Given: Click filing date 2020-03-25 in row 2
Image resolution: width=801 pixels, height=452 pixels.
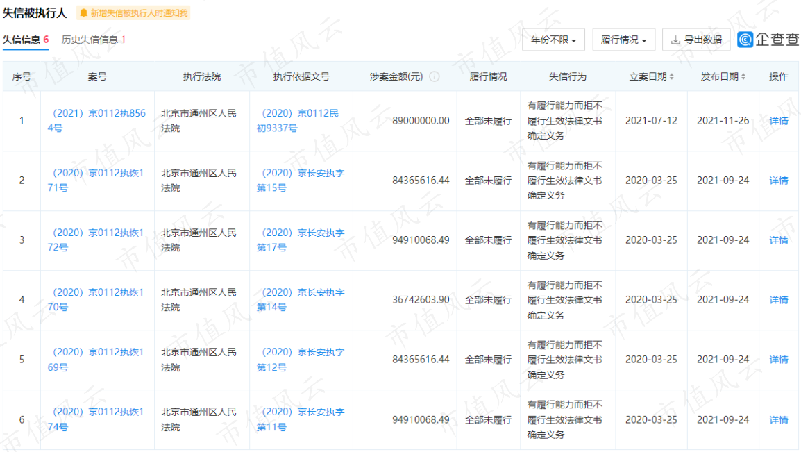Looking at the screenshot, I should (651, 181).
